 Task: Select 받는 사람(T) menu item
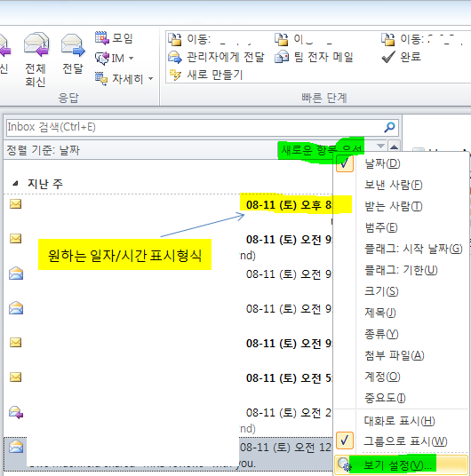pyautogui.click(x=401, y=206)
